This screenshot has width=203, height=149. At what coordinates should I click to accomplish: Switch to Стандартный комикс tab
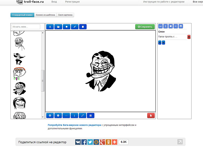(x=22, y=15)
